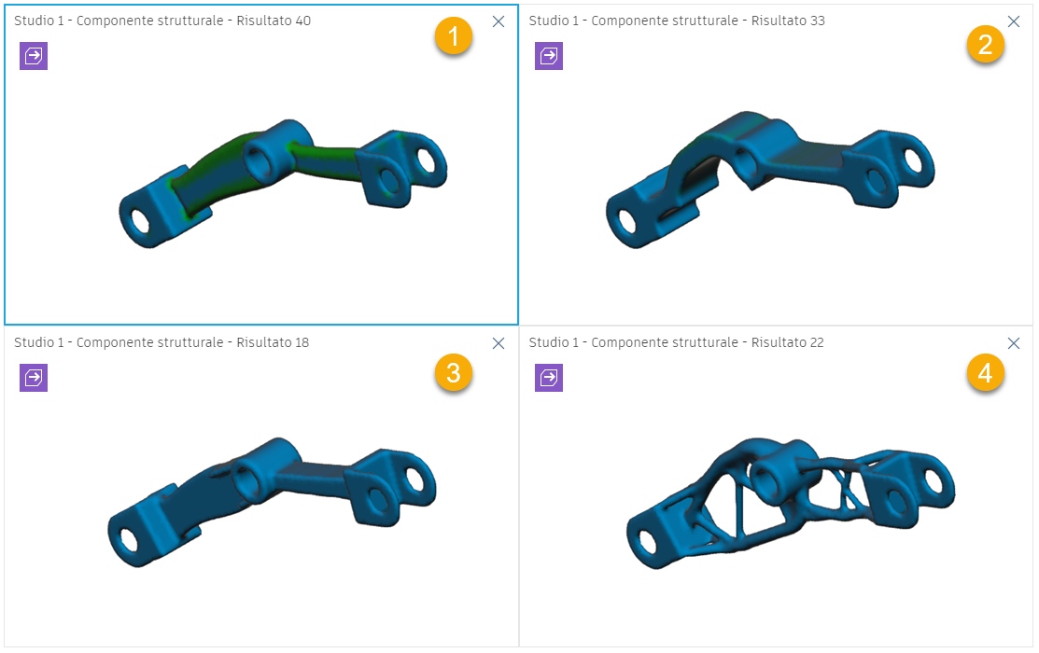The height and width of the screenshot is (653, 1039).
Task: Close the Risultato 18 comparison panel
Action: (498, 343)
